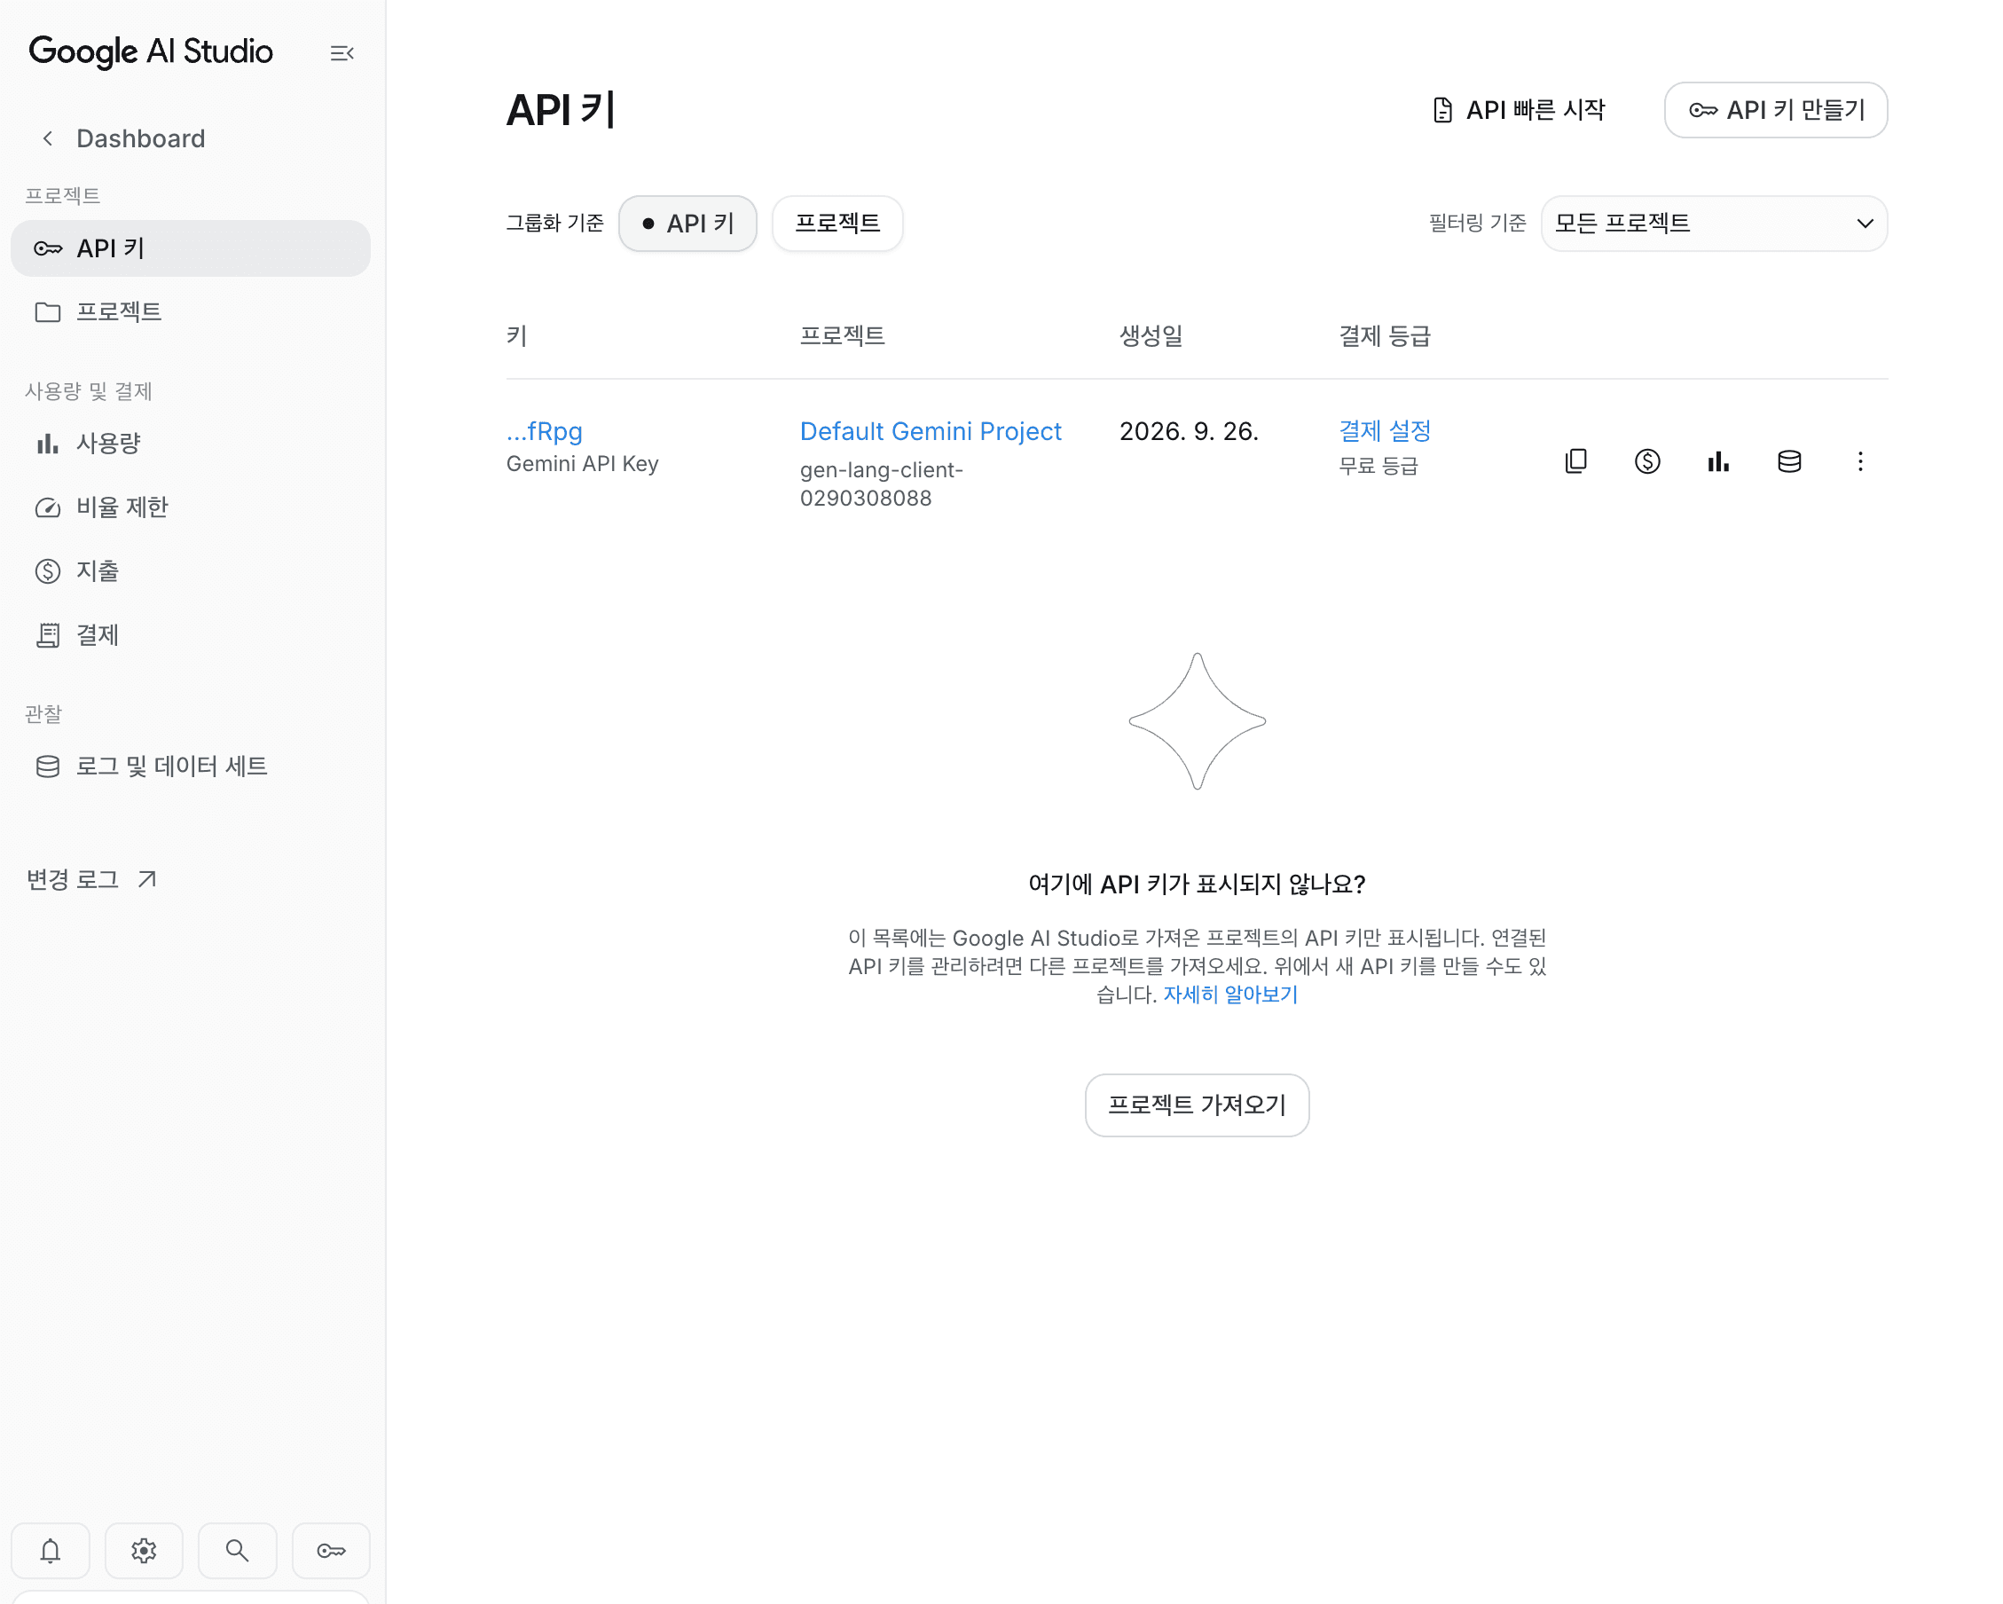
Task: Click the 생성일 column header
Action: pos(1151,335)
